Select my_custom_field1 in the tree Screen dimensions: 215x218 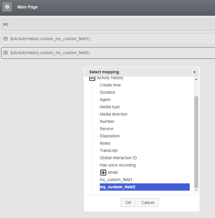tap(116, 180)
